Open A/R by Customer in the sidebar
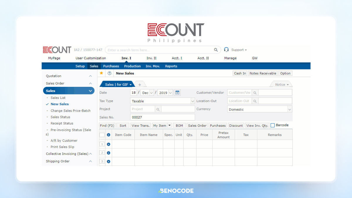 pyautogui.click(x=64, y=141)
